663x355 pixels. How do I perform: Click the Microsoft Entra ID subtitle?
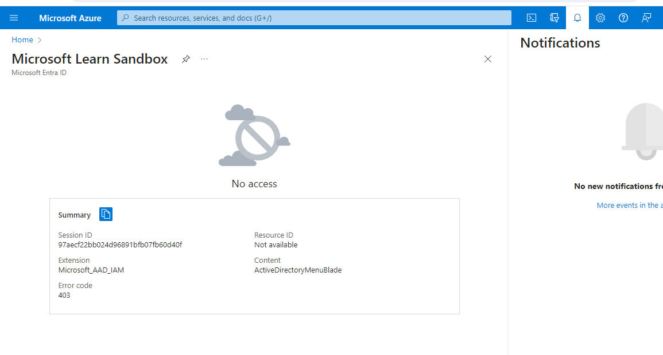click(39, 73)
